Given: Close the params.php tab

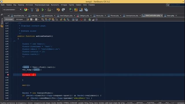Looking at the screenshot, I should tap(55, 16).
